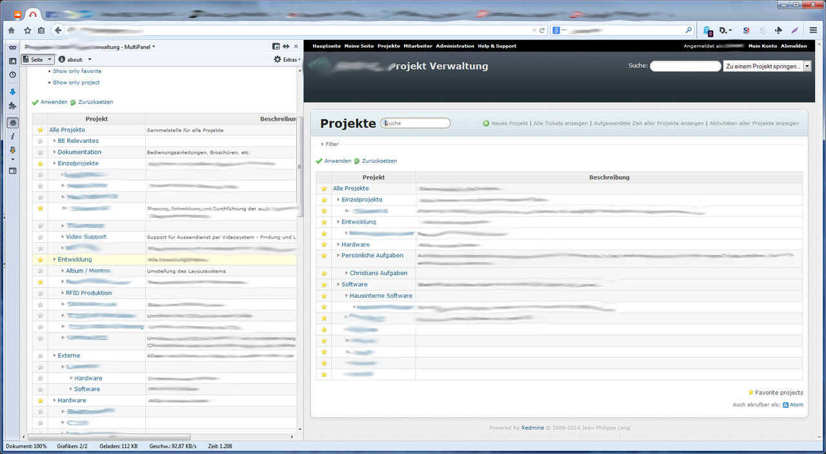Close the MultiPanel sidebar with X
Screen dimensions: 826x454
296,46
